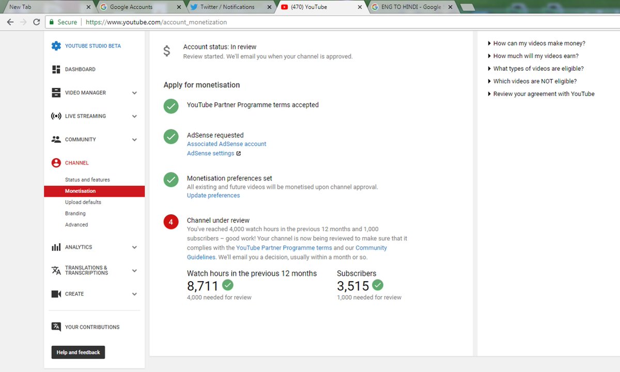This screenshot has height=372, width=620.
Task: Click the Help and feedback button
Action: [78, 352]
